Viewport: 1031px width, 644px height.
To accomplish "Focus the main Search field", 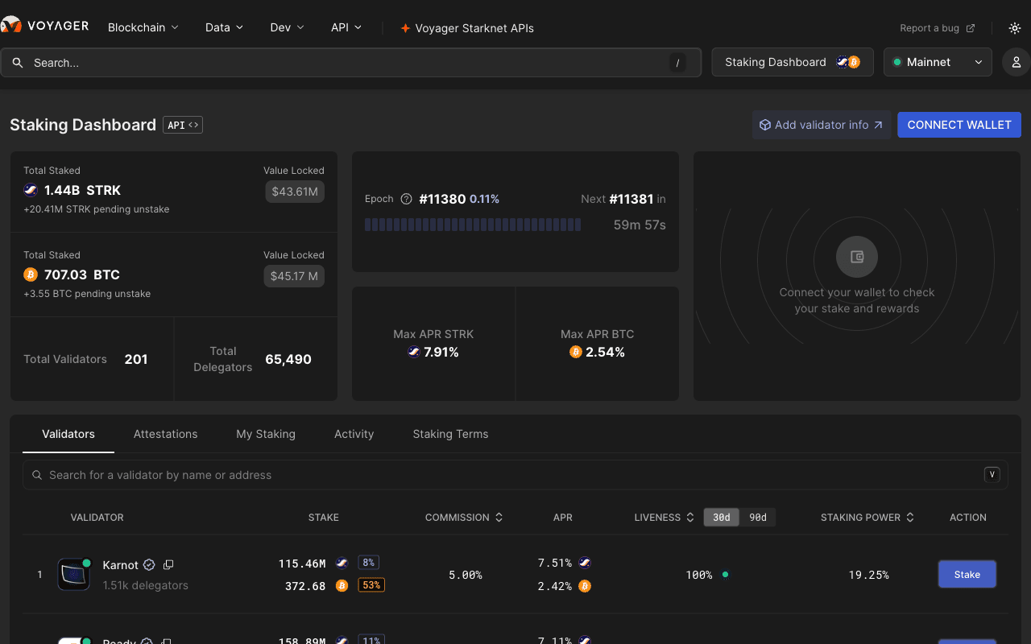I will pos(350,63).
